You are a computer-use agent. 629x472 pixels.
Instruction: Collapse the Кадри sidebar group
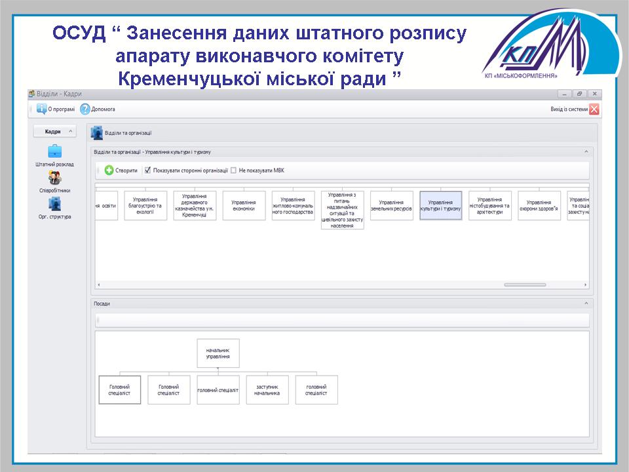[x=70, y=132]
